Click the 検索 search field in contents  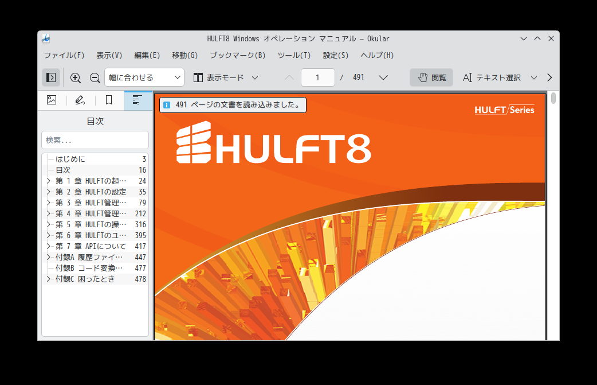pyautogui.click(x=95, y=140)
